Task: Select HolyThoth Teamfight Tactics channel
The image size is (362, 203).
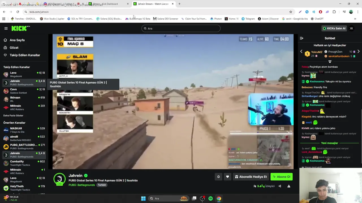Action: click(x=23, y=188)
